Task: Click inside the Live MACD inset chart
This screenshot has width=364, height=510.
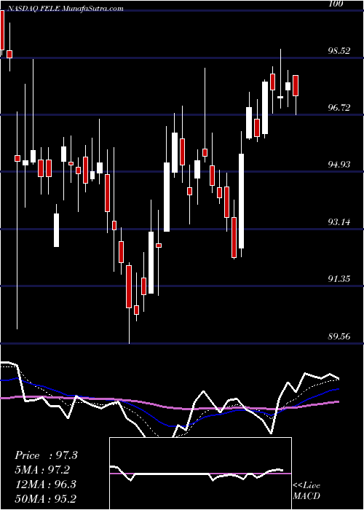Action: click(x=200, y=474)
